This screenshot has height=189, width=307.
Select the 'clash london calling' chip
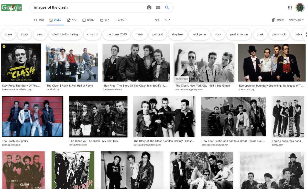click(65, 34)
